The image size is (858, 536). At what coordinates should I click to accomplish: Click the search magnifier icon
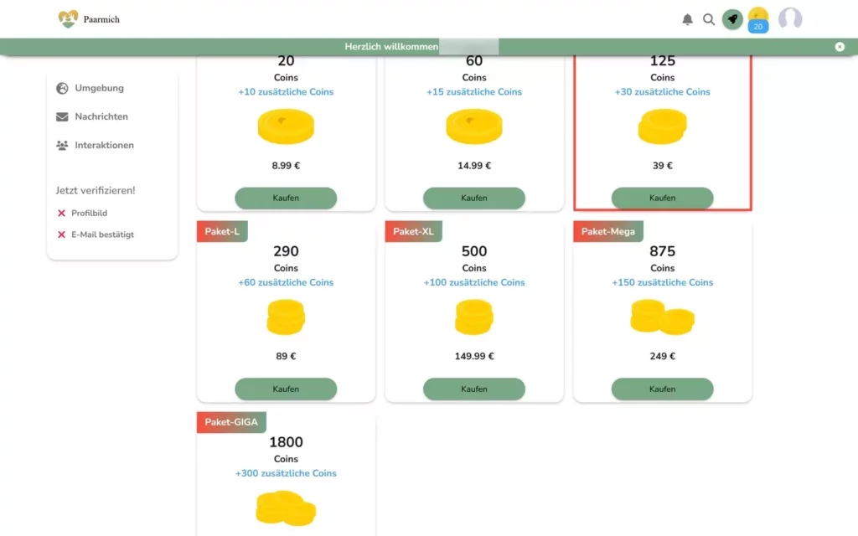coord(709,20)
